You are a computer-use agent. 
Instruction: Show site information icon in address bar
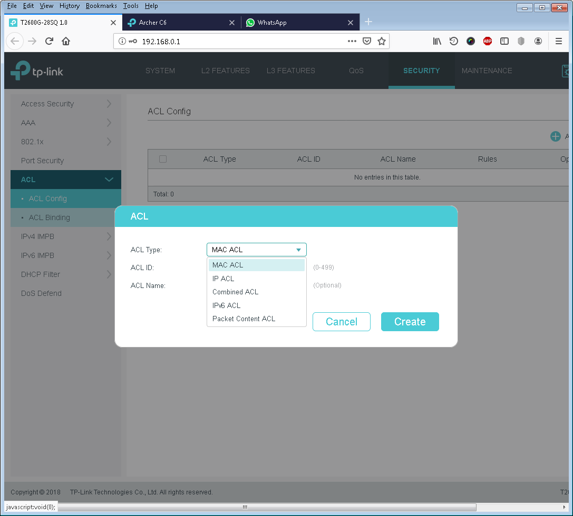coord(122,41)
